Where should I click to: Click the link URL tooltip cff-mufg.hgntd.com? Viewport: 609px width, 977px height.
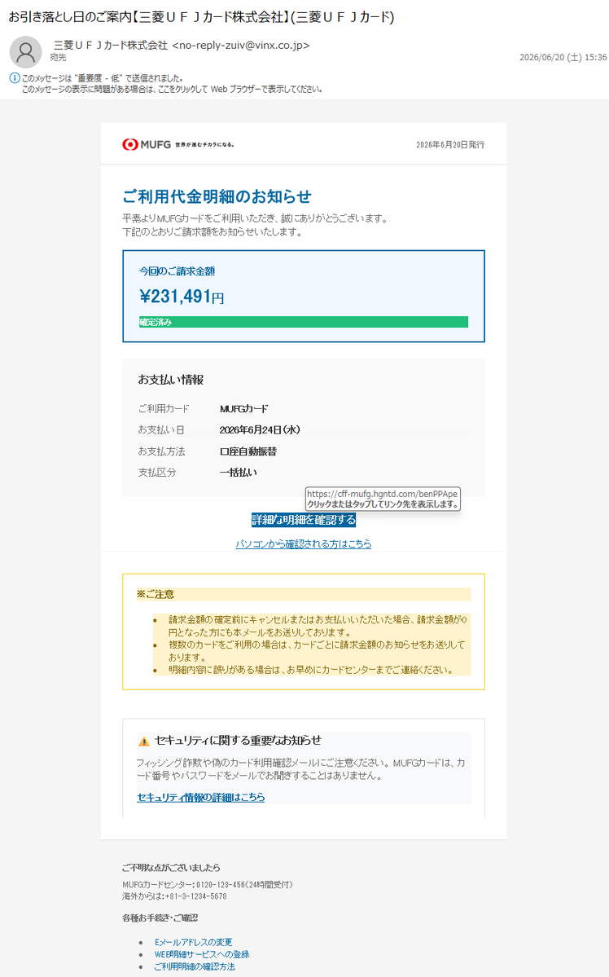pyautogui.click(x=383, y=499)
